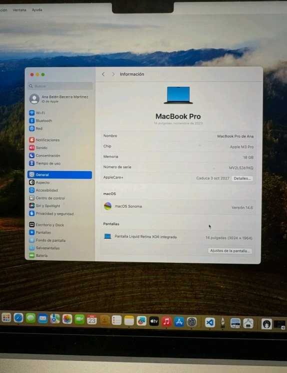Focus the Buscar search field
The image size is (287, 373).
pos(60,86)
